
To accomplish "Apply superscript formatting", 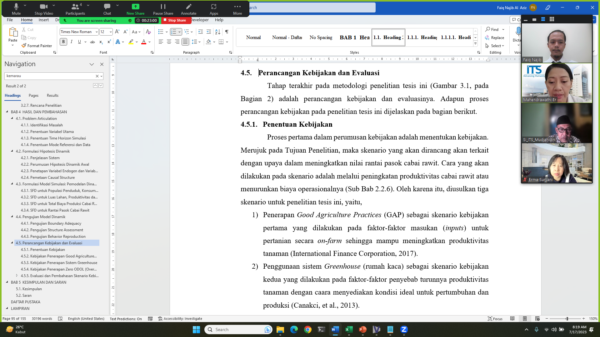I will pos(108,42).
